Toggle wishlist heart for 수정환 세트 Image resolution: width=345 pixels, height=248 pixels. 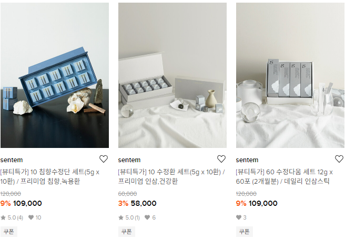coord(221,159)
